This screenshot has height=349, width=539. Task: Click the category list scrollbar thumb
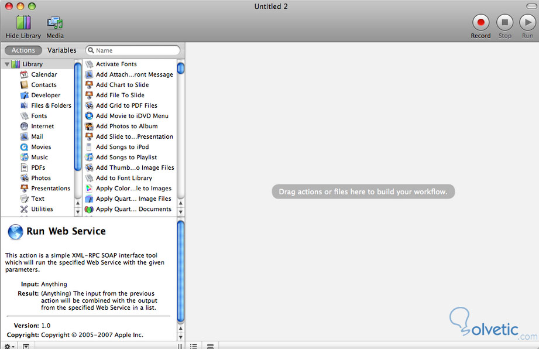[78, 117]
